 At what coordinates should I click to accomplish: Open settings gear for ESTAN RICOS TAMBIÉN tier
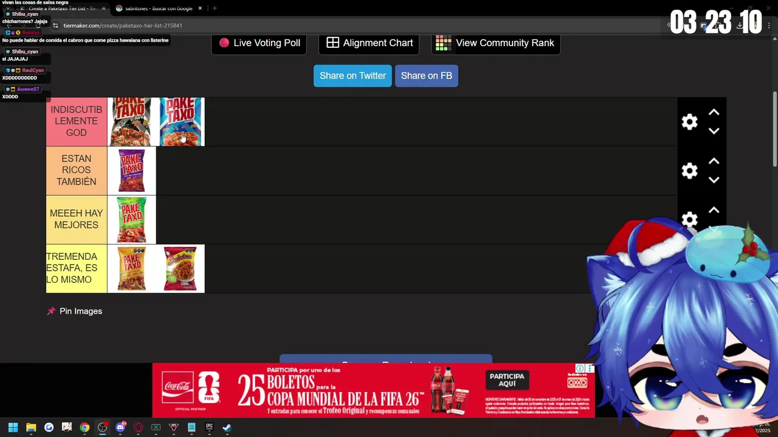689,171
